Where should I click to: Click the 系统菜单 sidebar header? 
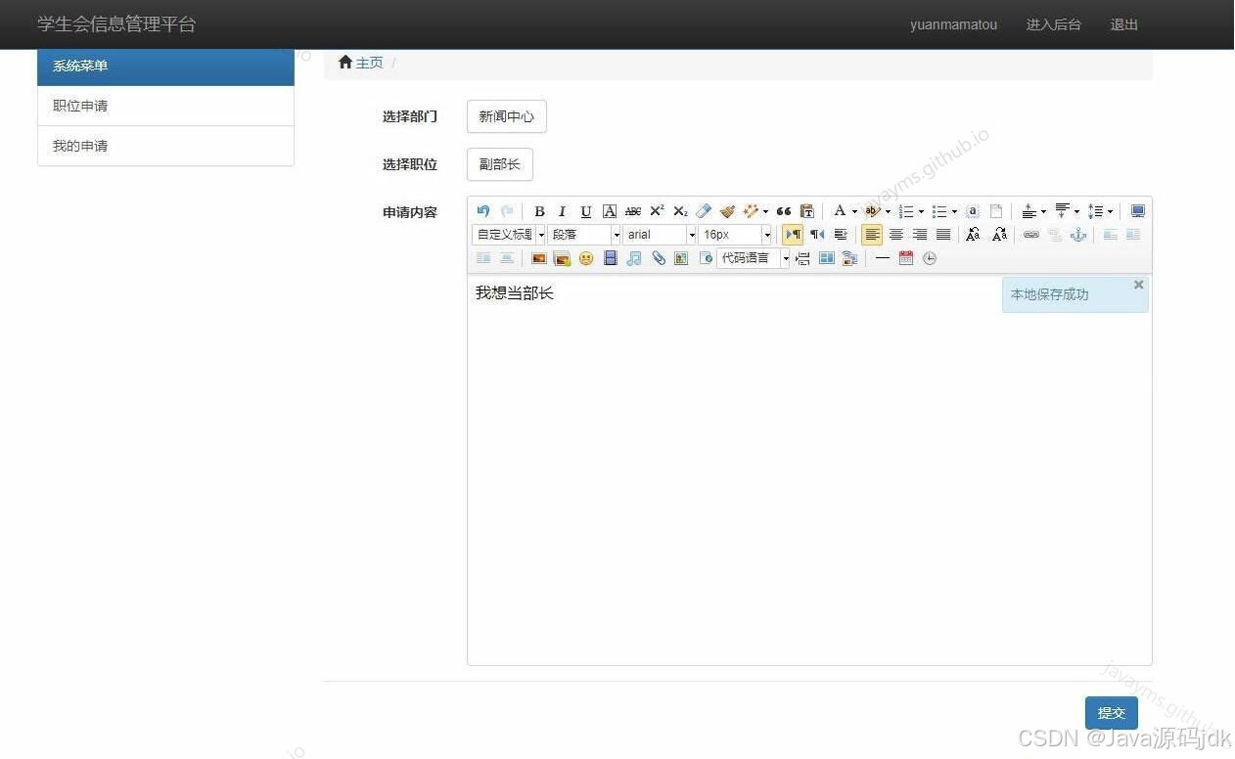(165, 66)
